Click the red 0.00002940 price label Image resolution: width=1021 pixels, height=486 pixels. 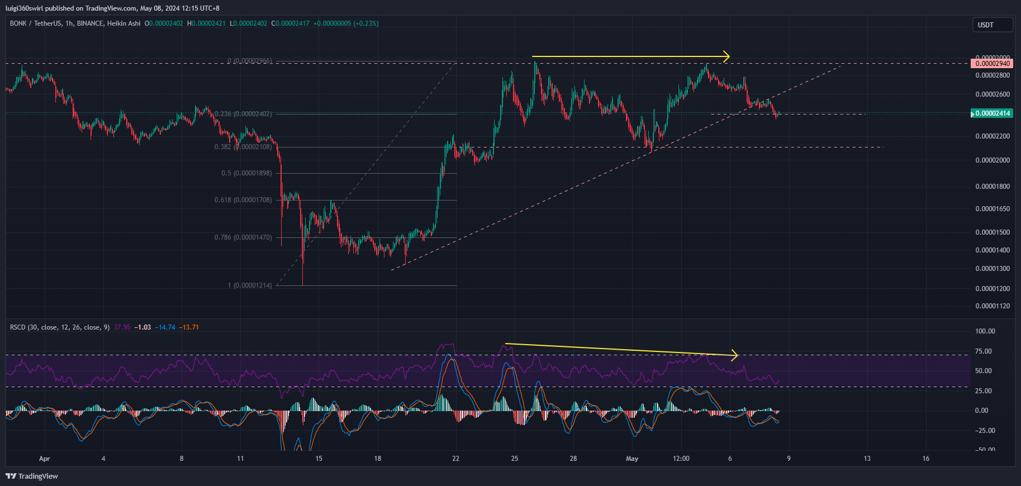[x=992, y=64]
